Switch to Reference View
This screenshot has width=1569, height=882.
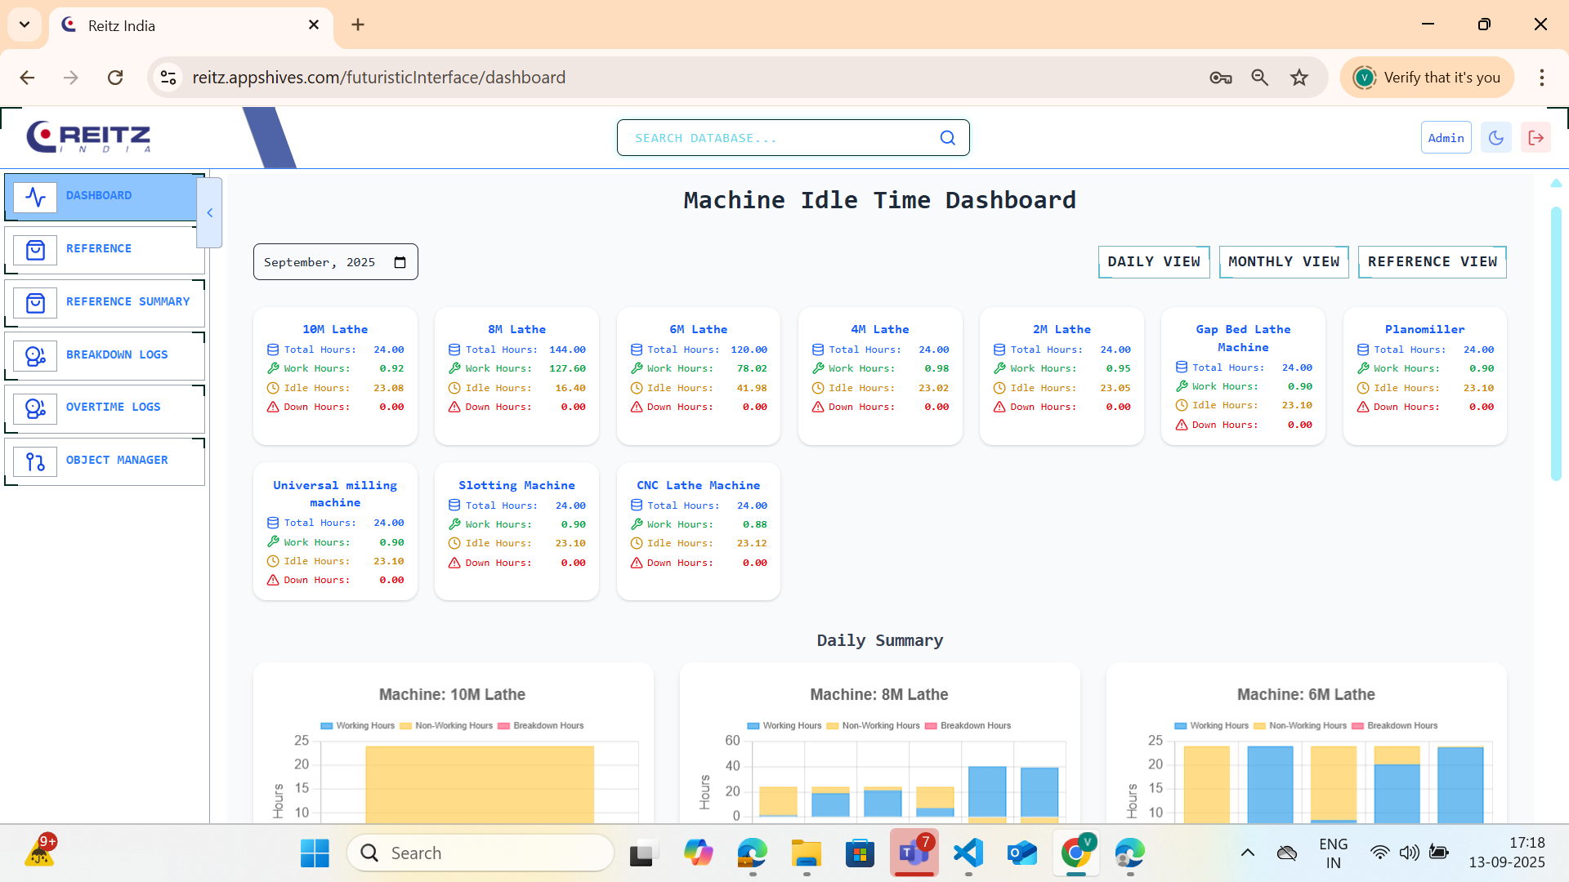click(x=1432, y=262)
